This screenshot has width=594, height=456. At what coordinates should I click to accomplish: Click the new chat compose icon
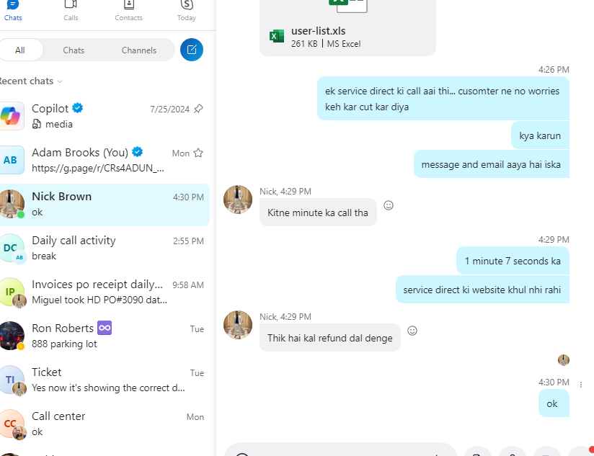pos(192,50)
